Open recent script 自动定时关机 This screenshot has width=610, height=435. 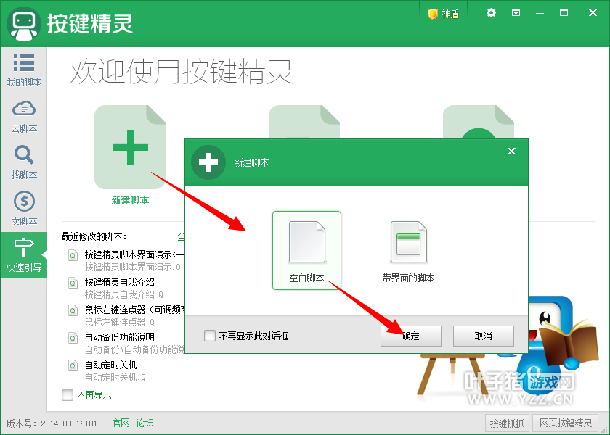[111, 365]
